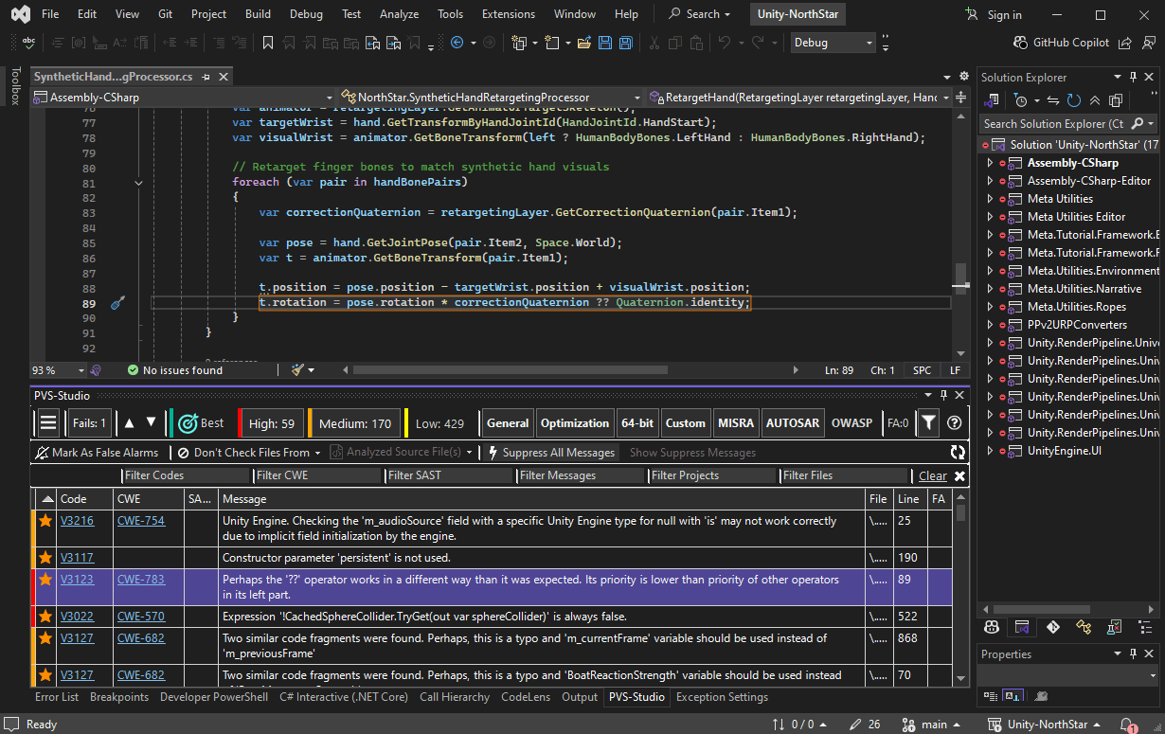Open the CWE-783 link
Screen dimensions: 1165x734
(x=140, y=580)
